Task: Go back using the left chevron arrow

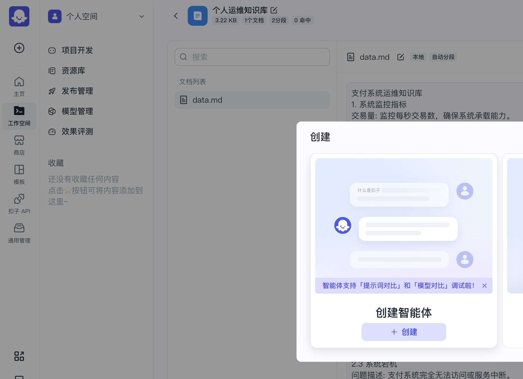Action: [x=176, y=16]
